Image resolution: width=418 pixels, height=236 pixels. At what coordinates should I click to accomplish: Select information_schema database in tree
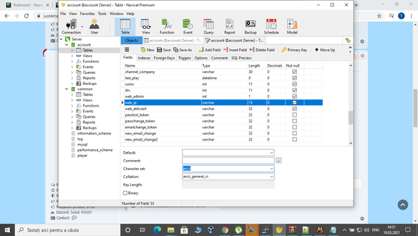pos(94,133)
